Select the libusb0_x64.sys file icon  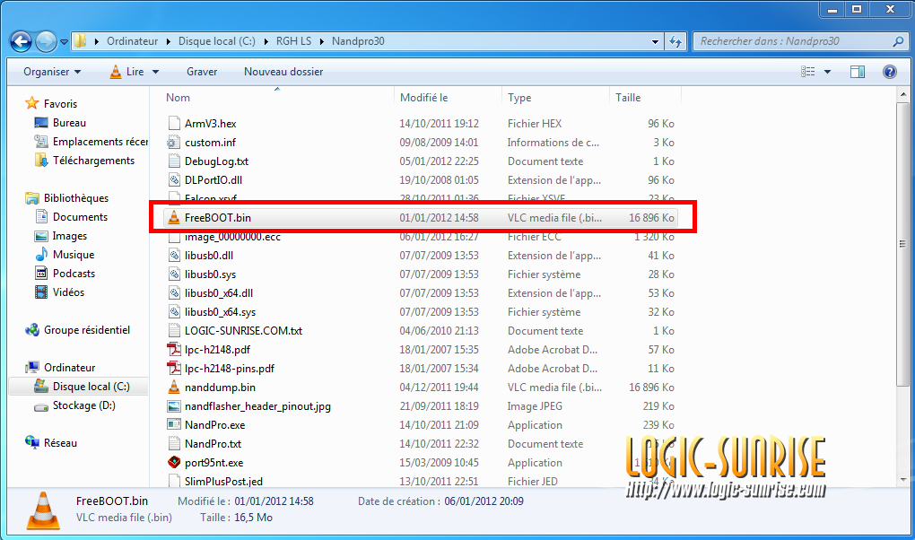(x=174, y=312)
